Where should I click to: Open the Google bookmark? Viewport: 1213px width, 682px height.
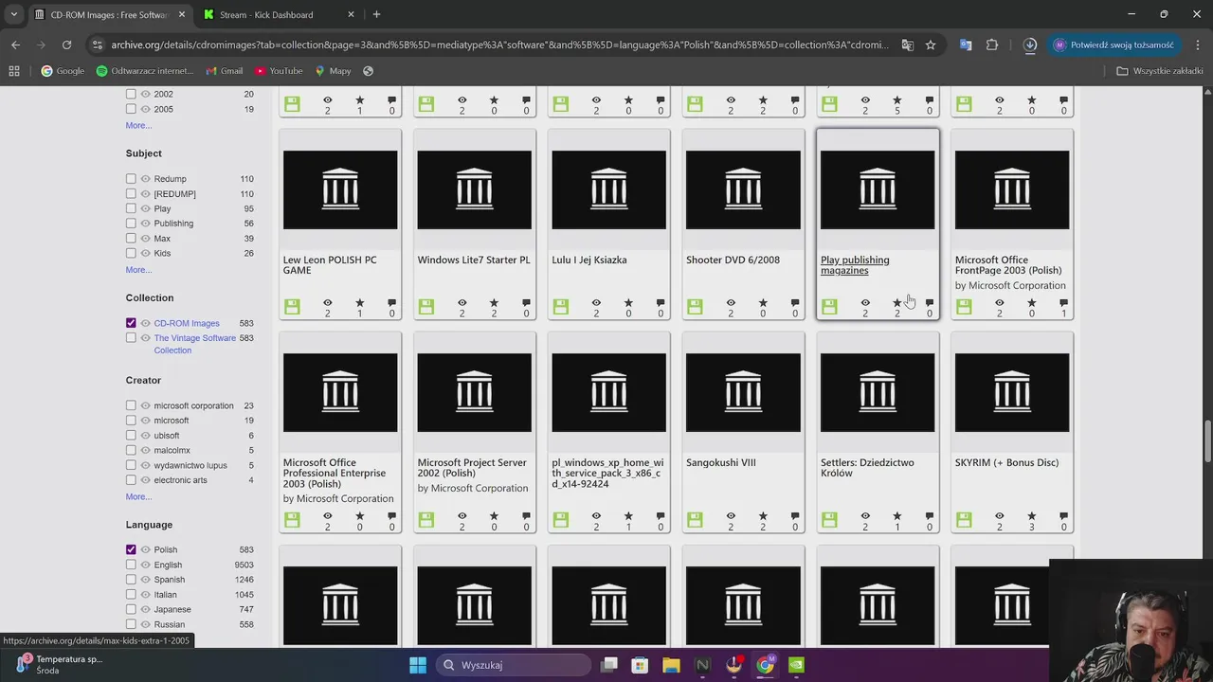pyautogui.click(x=63, y=71)
